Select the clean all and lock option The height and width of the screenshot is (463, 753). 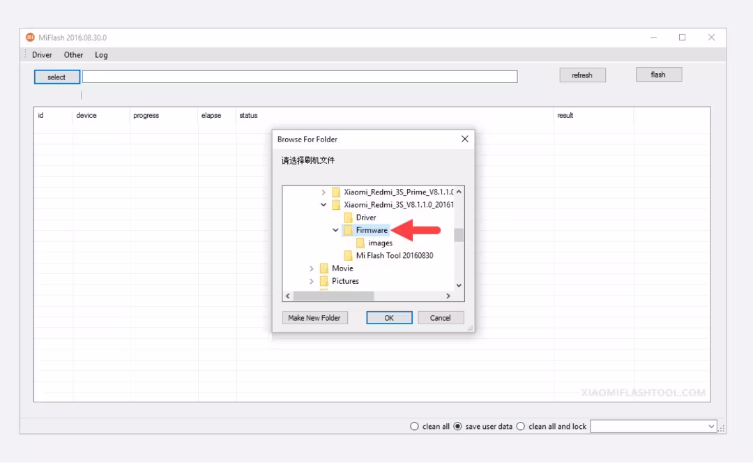point(521,427)
